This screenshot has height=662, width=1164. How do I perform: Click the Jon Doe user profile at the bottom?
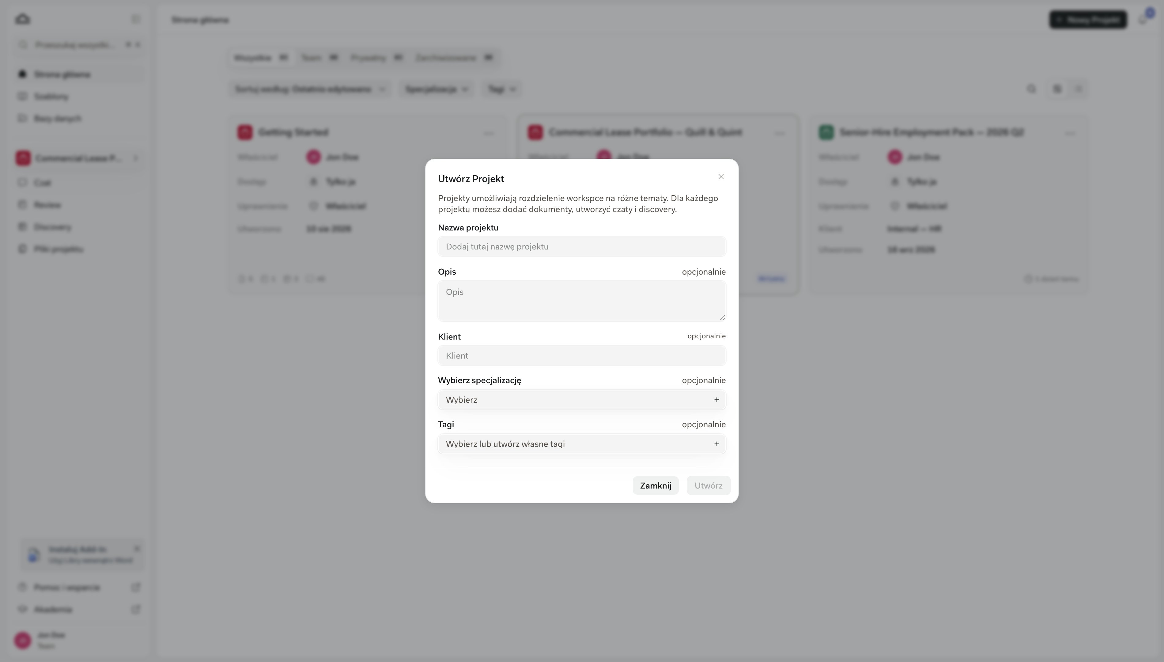(80, 640)
